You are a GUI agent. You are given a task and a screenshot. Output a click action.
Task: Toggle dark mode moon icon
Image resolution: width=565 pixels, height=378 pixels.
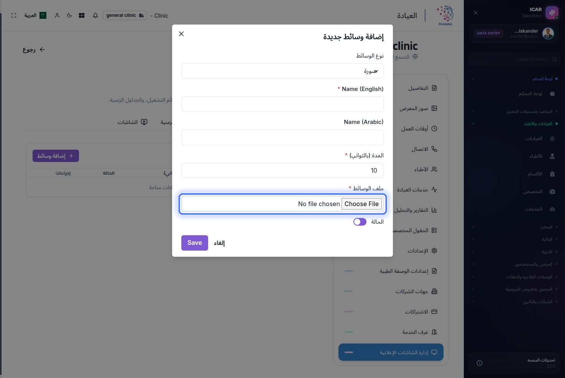coord(69,15)
